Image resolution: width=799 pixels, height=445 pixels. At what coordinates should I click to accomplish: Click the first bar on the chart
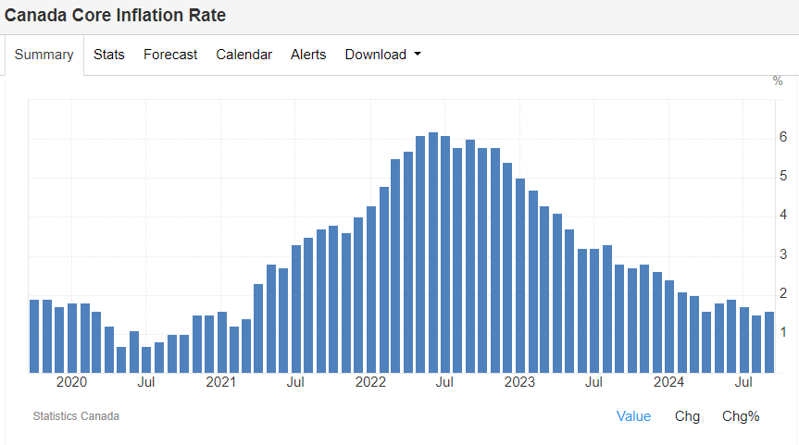pyautogui.click(x=34, y=336)
